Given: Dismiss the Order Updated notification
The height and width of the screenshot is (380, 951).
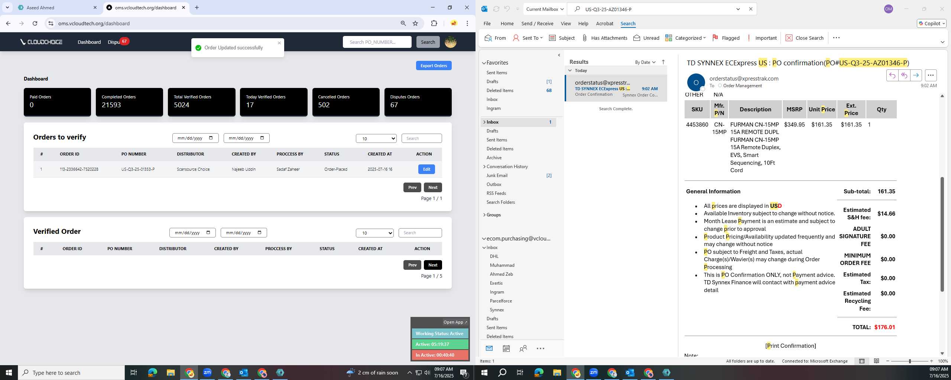Looking at the screenshot, I should (279, 43).
